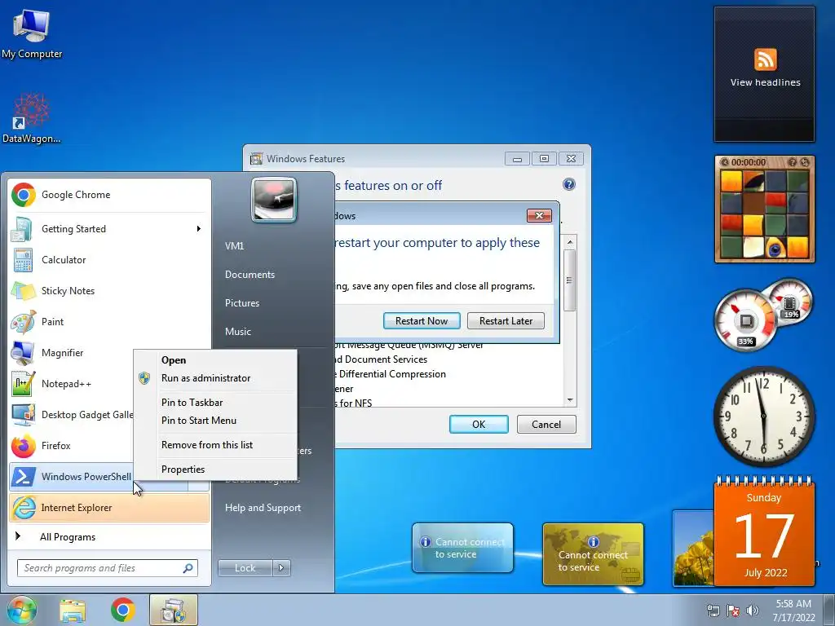Open Sticky Notes in Start menu
Screen dimensions: 835x626
point(109,291)
